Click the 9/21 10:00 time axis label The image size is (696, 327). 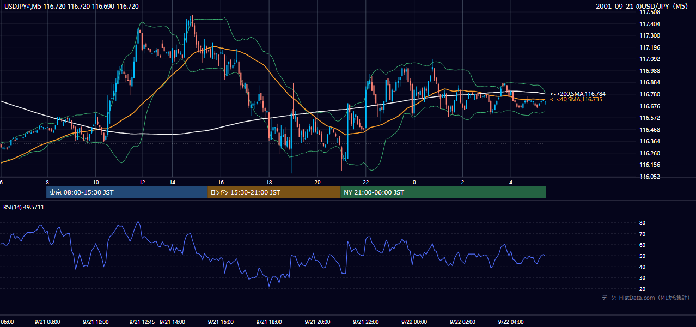point(96,322)
